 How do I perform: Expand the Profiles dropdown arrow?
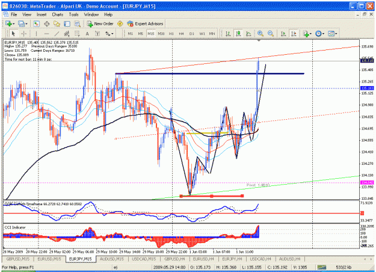26,23
